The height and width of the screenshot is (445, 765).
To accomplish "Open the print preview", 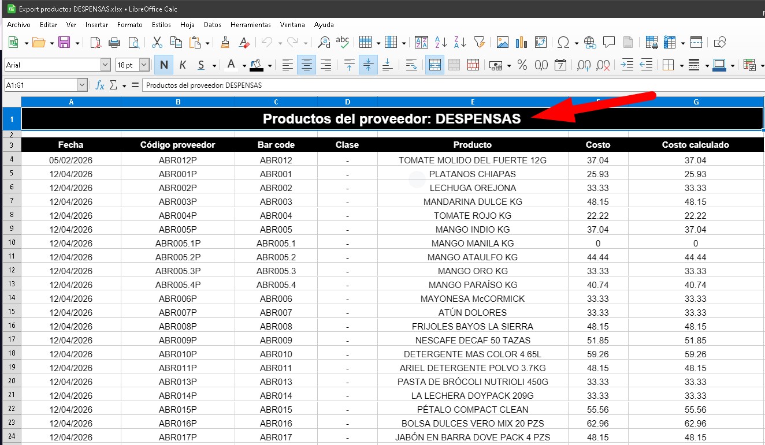I will 134,42.
